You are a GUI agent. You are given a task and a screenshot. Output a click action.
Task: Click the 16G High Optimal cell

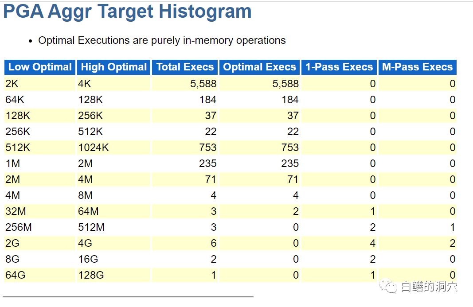coord(88,259)
